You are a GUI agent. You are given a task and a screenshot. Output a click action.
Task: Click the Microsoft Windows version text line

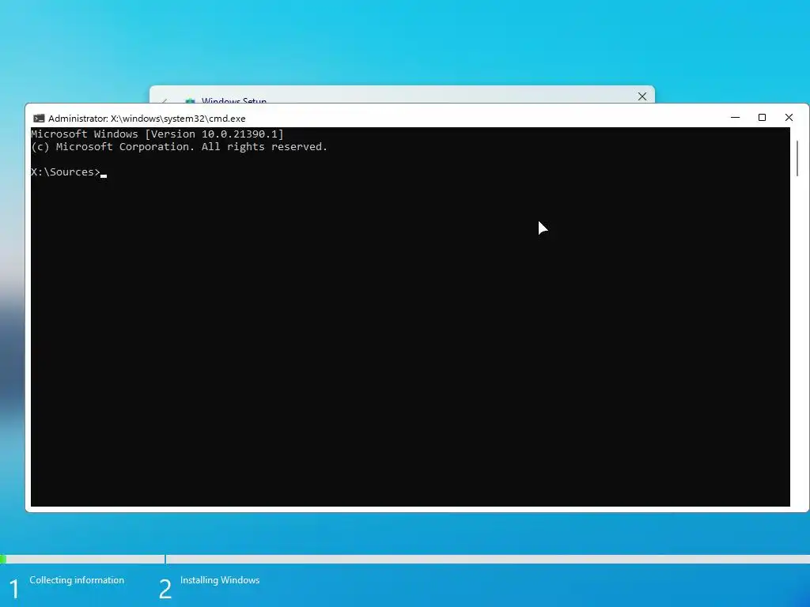(157, 134)
